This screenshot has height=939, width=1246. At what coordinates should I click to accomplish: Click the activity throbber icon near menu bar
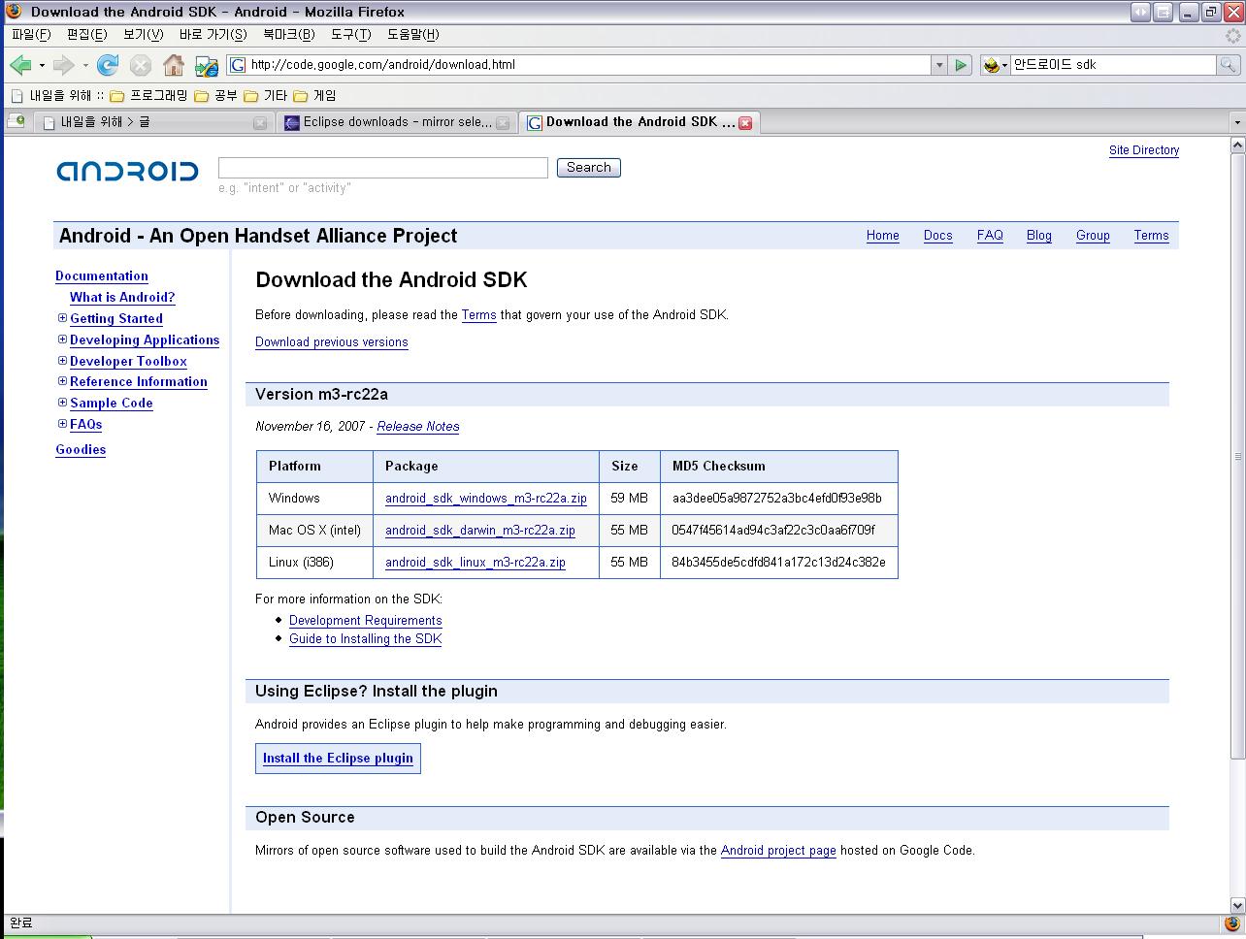(1233, 35)
